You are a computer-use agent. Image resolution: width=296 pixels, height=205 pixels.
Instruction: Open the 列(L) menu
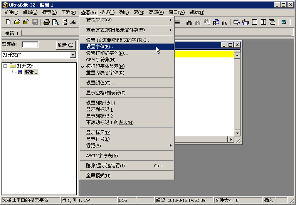pos(124,12)
